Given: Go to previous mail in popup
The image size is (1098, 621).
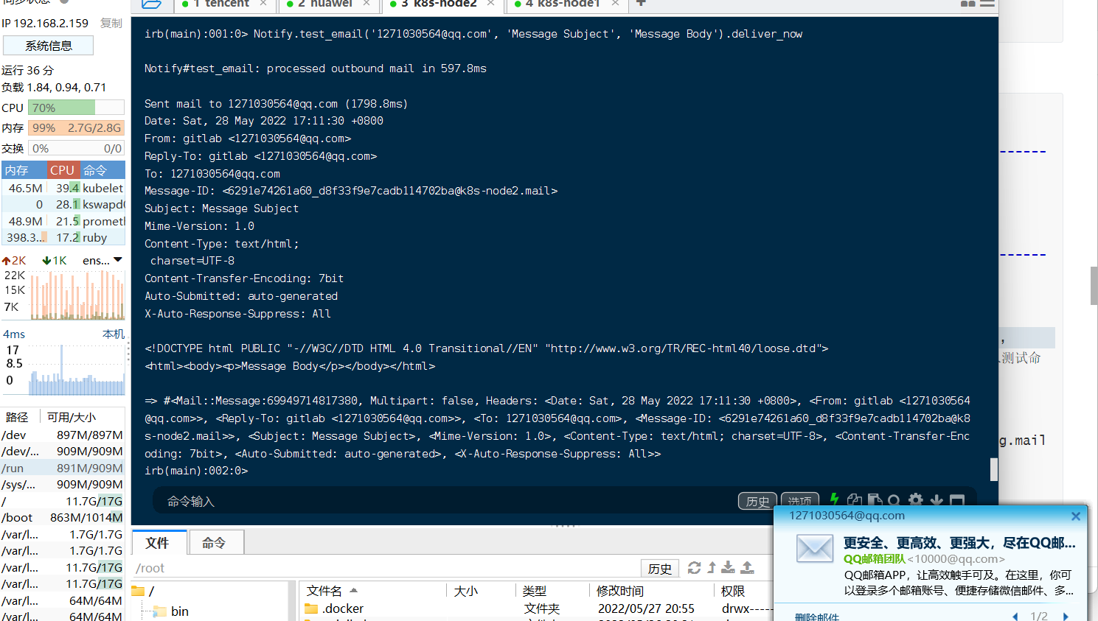Looking at the screenshot, I should tap(1015, 617).
